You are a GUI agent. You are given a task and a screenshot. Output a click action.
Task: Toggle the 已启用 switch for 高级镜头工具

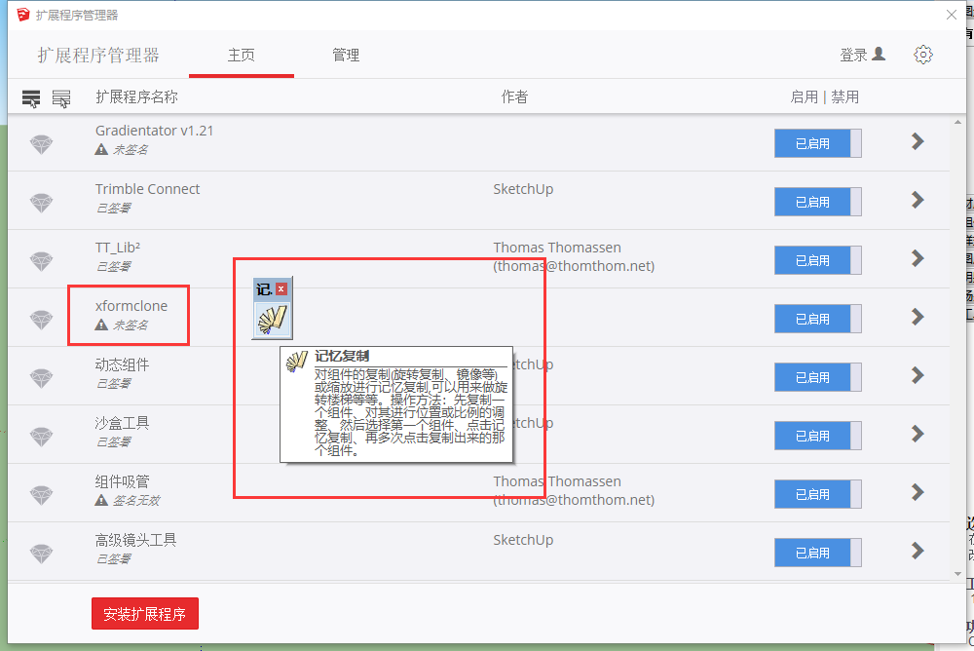(x=817, y=553)
